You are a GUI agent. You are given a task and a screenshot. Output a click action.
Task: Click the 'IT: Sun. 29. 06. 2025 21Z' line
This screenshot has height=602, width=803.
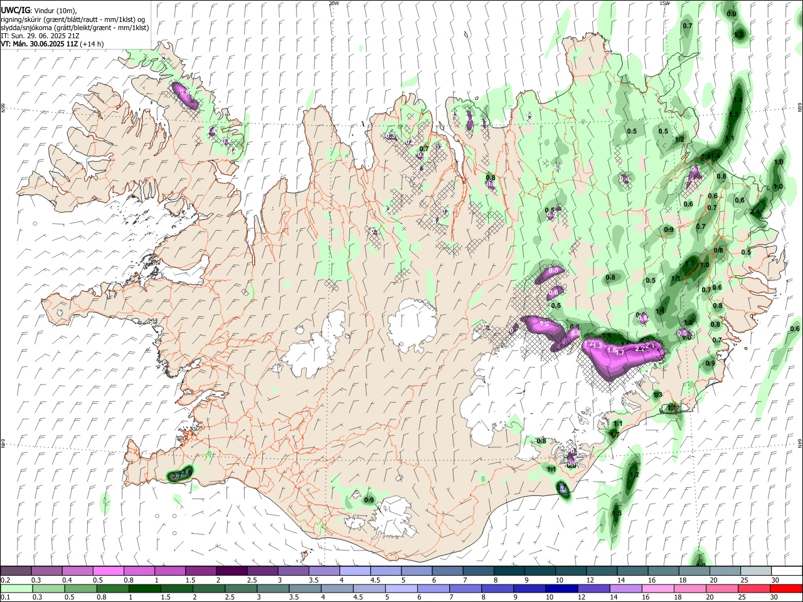click(40, 36)
